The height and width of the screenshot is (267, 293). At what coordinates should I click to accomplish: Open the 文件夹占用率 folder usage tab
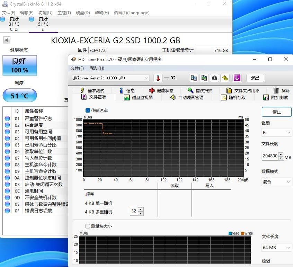[243, 91]
